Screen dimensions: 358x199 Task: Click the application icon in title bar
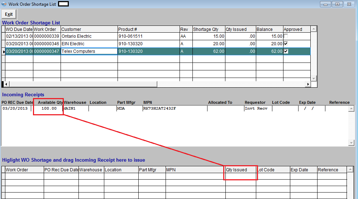pyautogui.click(x=4, y=4)
